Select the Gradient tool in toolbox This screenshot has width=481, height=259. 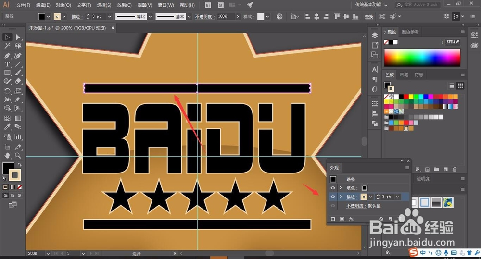(18, 118)
